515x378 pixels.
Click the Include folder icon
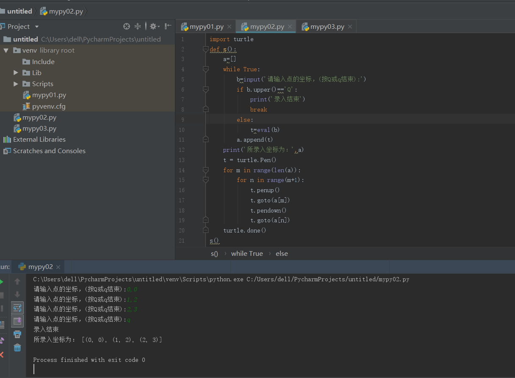26,62
